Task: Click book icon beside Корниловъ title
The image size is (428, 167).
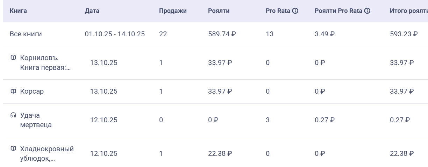Action: [13, 58]
